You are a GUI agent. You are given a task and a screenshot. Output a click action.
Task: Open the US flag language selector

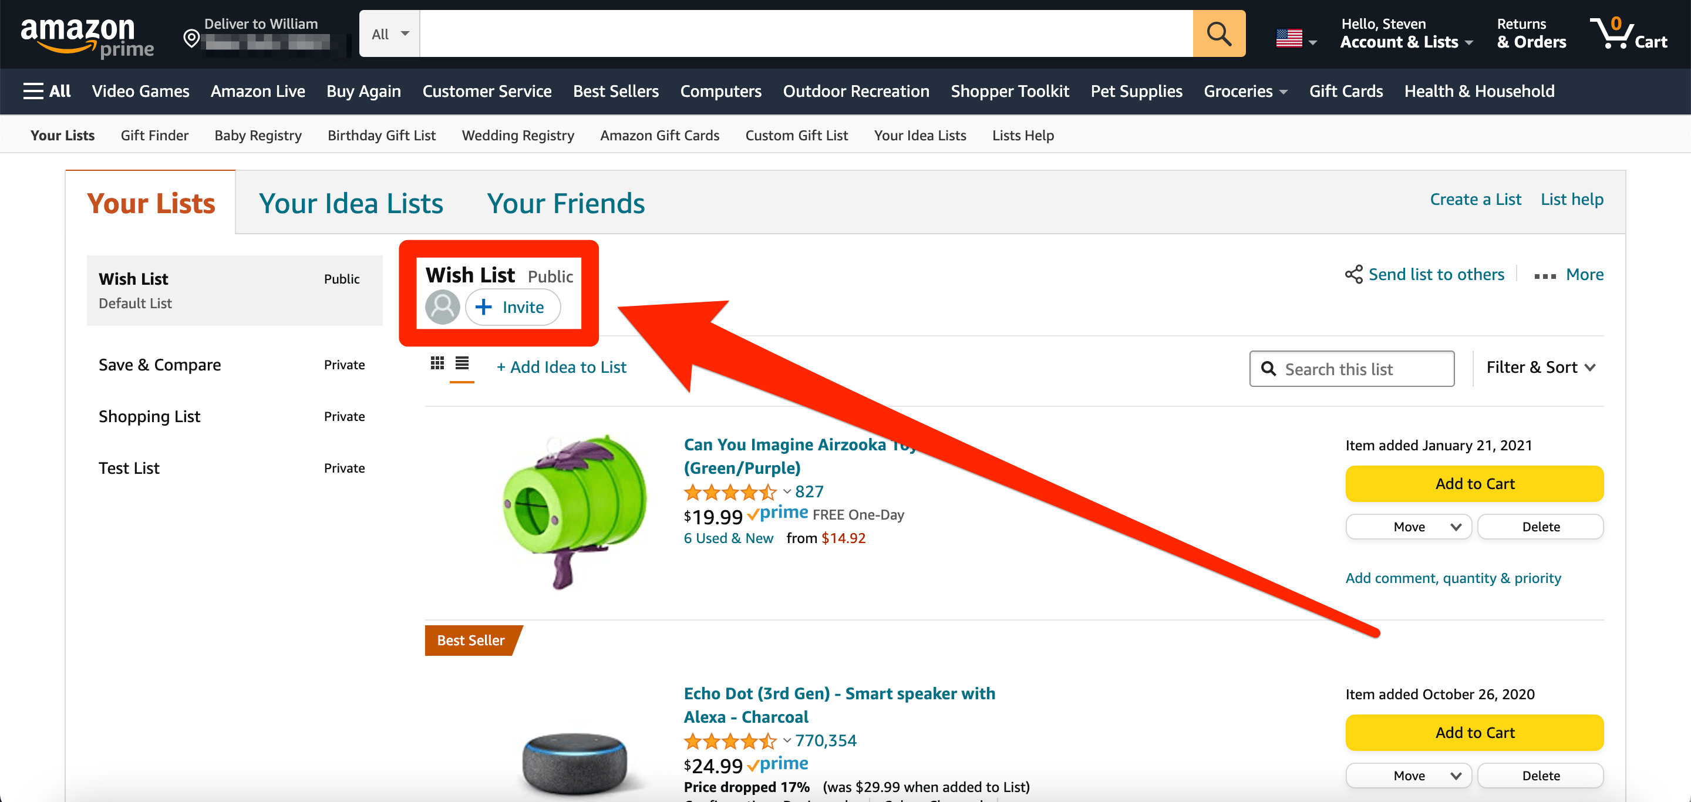(x=1296, y=39)
